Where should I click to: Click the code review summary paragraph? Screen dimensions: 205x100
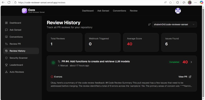(121, 84)
